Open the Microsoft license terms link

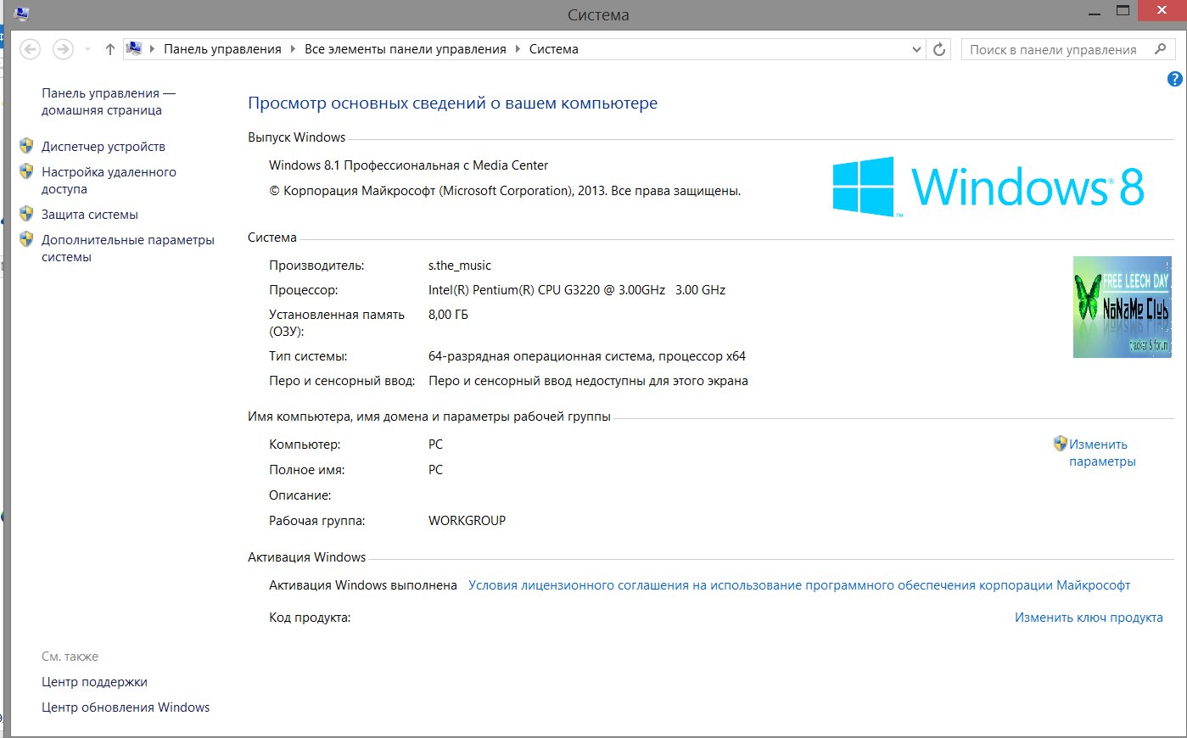click(798, 585)
